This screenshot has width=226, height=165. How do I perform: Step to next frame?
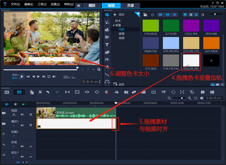(x=38, y=77)
